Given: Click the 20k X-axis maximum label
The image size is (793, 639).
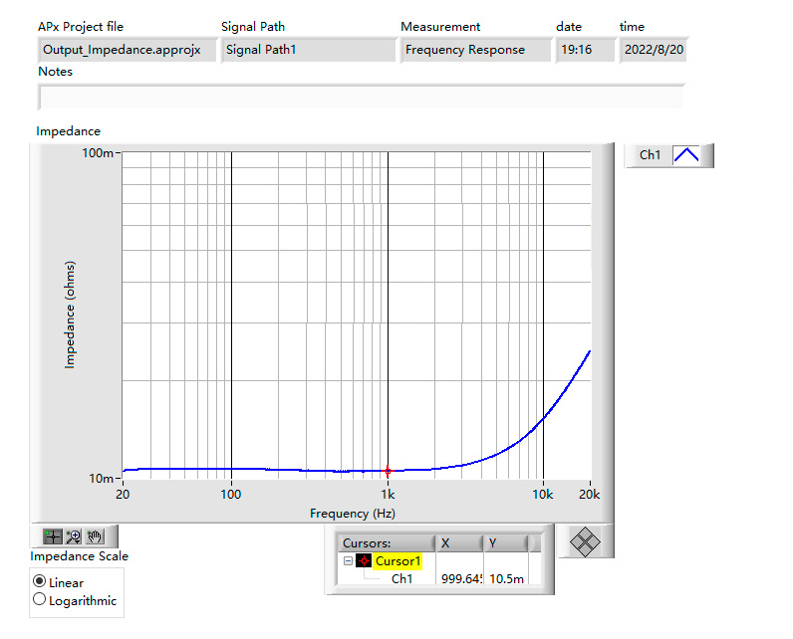Looking at the screenshot, I should [589, 495].
